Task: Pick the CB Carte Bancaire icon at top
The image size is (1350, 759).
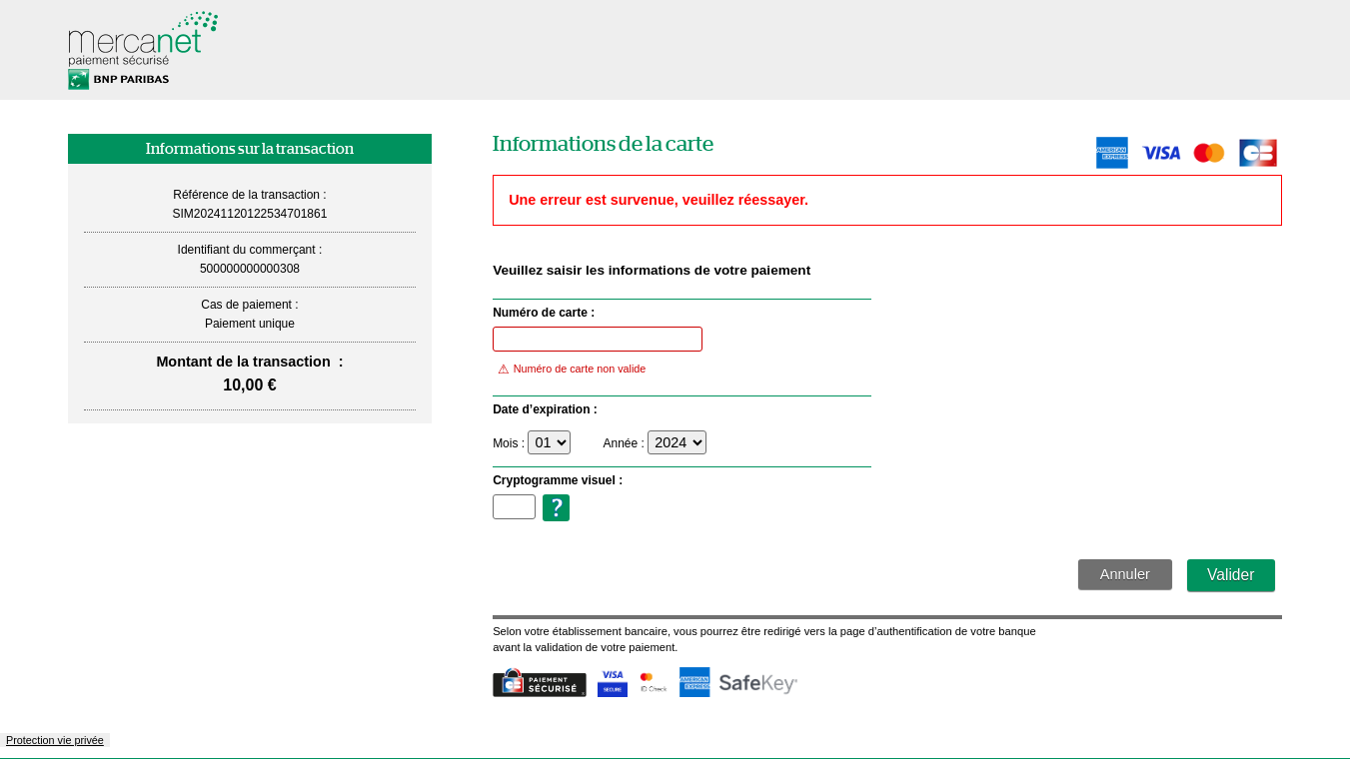Action: (x=1257, y=153)
